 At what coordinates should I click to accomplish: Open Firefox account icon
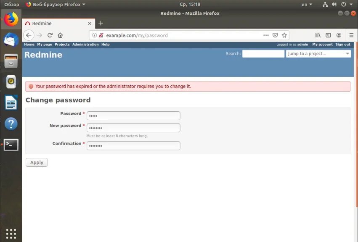click(339, 35)
